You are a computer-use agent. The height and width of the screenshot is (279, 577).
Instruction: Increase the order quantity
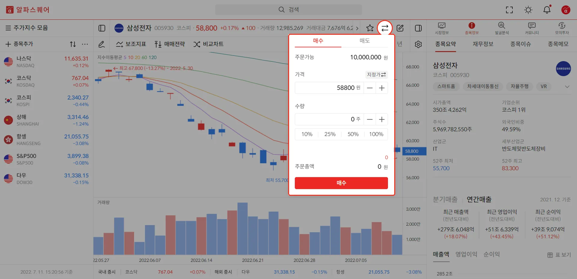pos(382,119)
